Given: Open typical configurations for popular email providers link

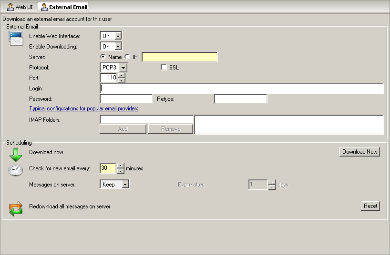Looking at the screenshot, I should coord(83,108).
